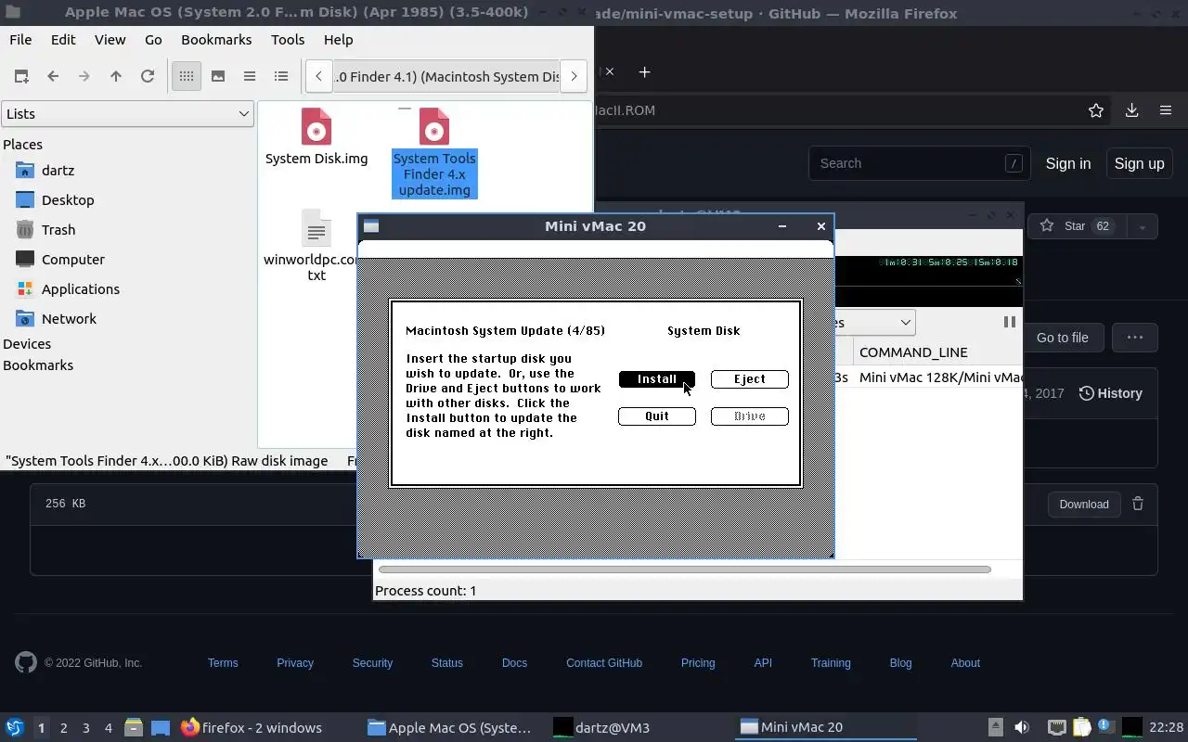Switch to thumbnail view mode
The width and height of the screenshot is (1188, 742).
(x=218, y=76)
